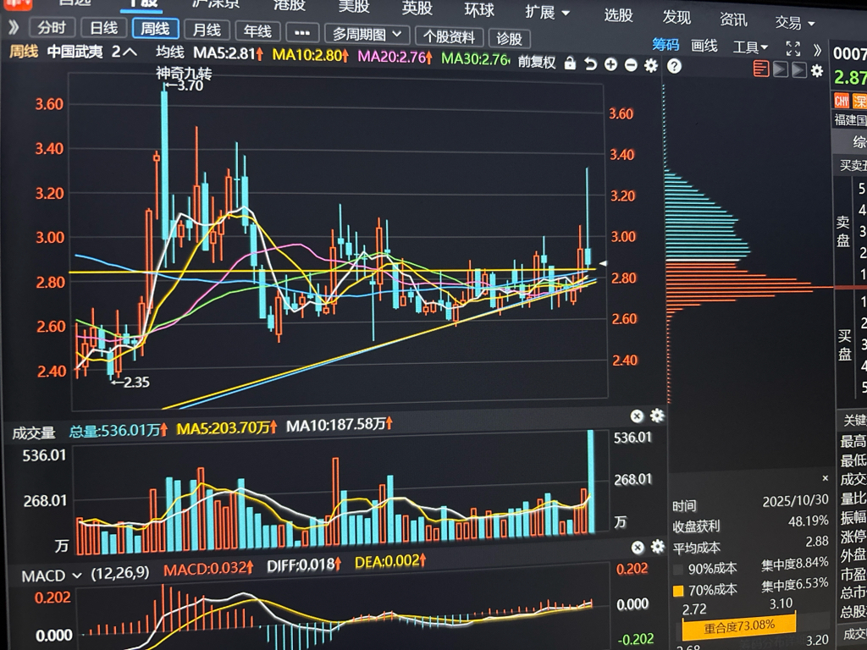This screenshot has height=650, width=867.
Task: Open the help question mark icon
Action: coord(674,66)
